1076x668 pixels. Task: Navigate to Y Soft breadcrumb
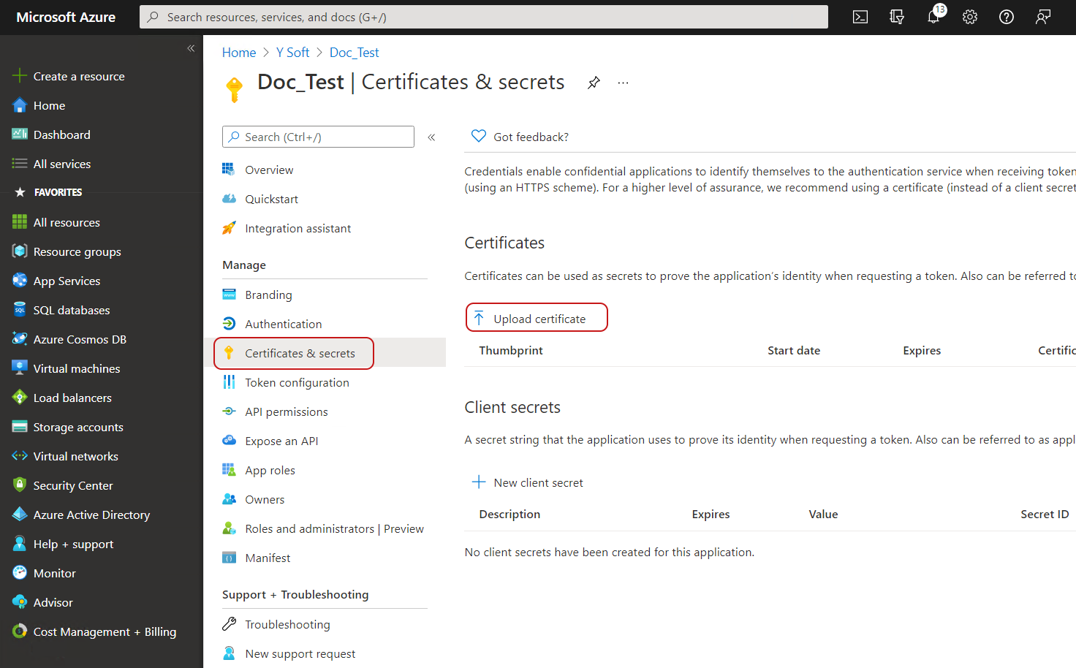tap(292, 53)
